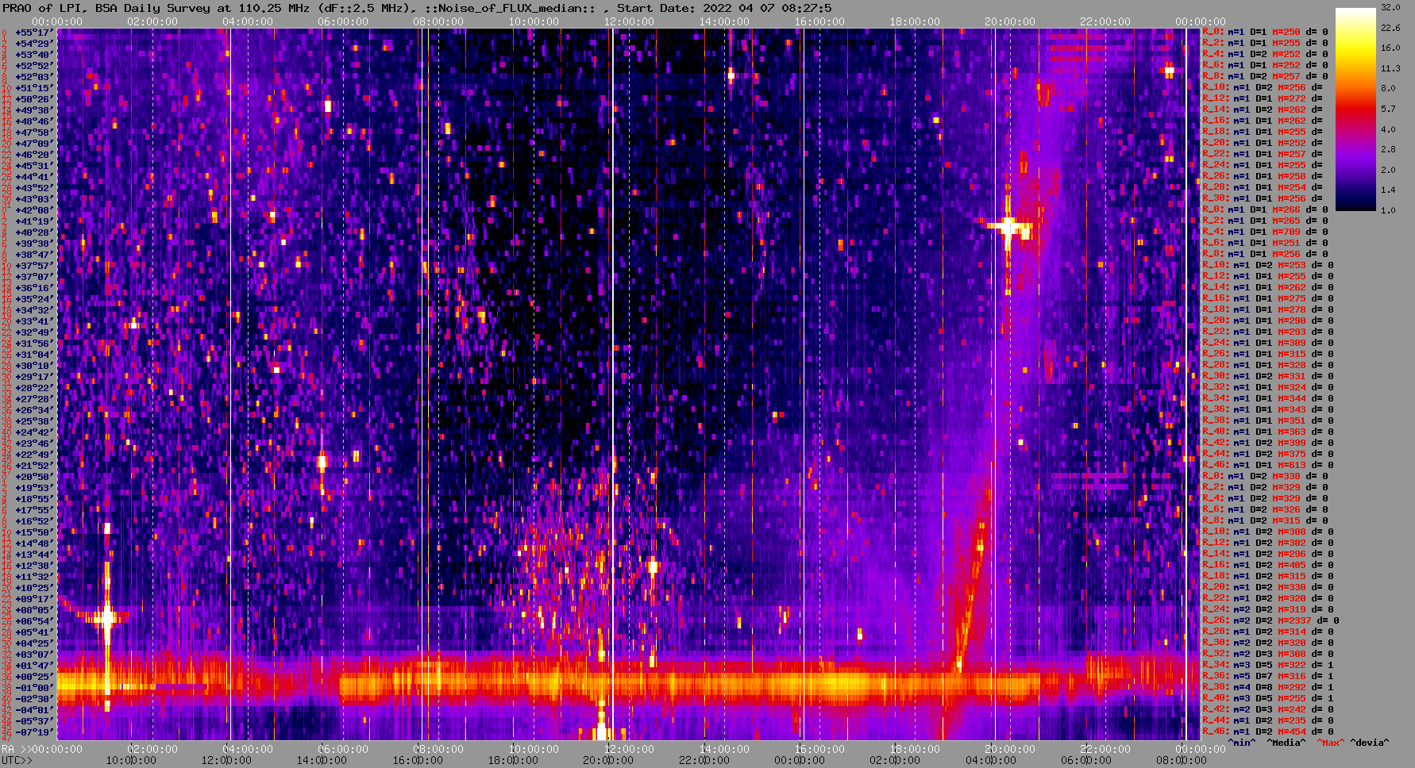Select the declination label +06°54'
Image resolution: width=1415 pixels, height=768 pixels.
click(x=33, y=620)
